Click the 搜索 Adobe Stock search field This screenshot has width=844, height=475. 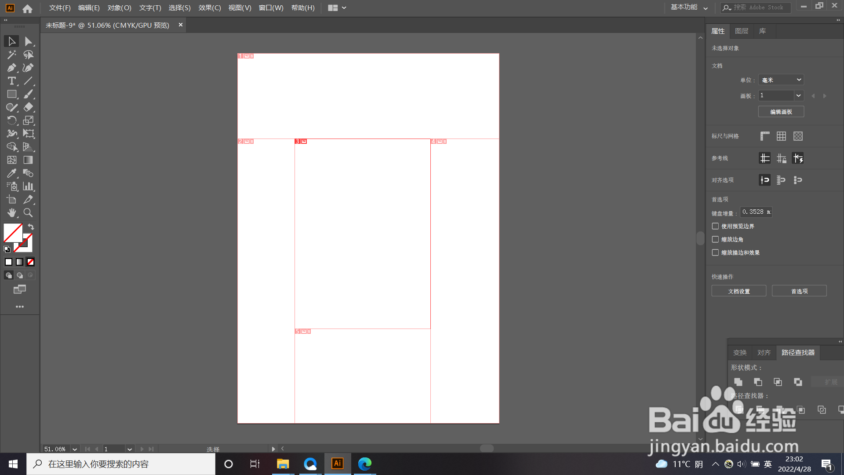coord(756,7)
